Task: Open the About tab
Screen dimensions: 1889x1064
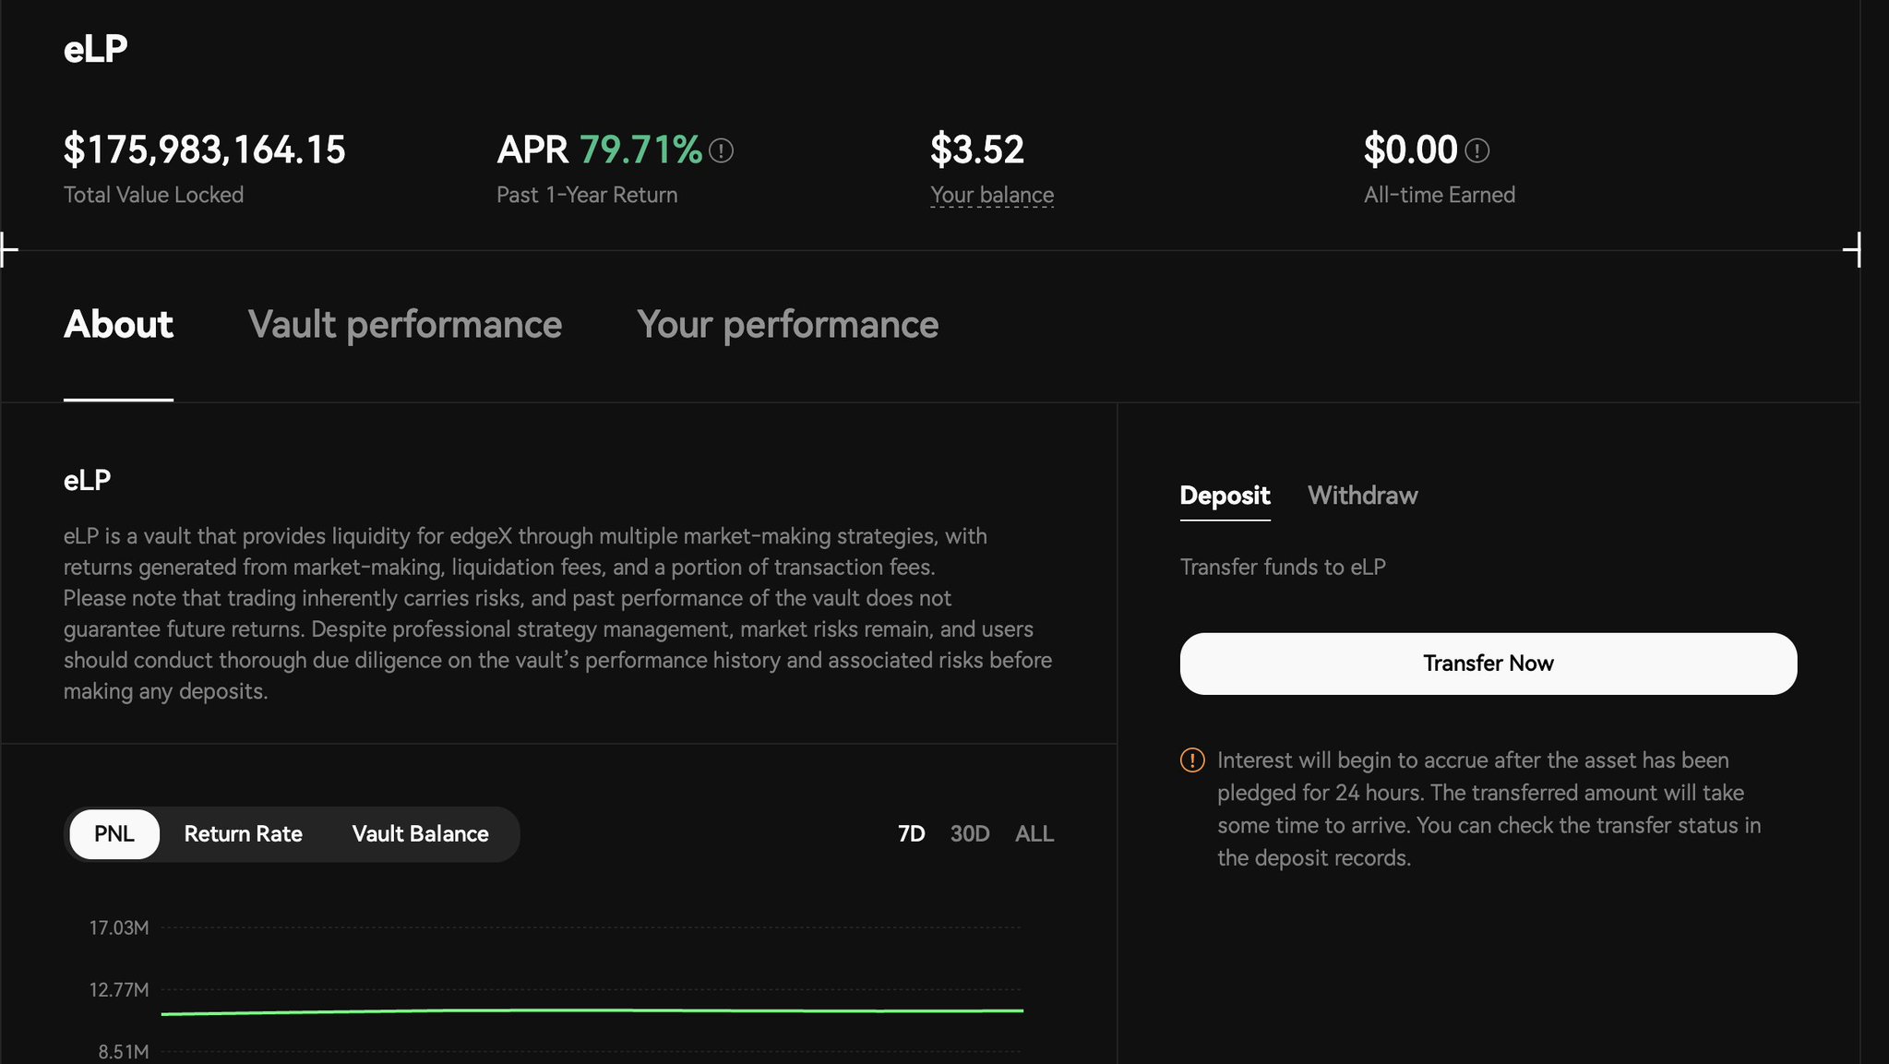Action: [118, 325]
